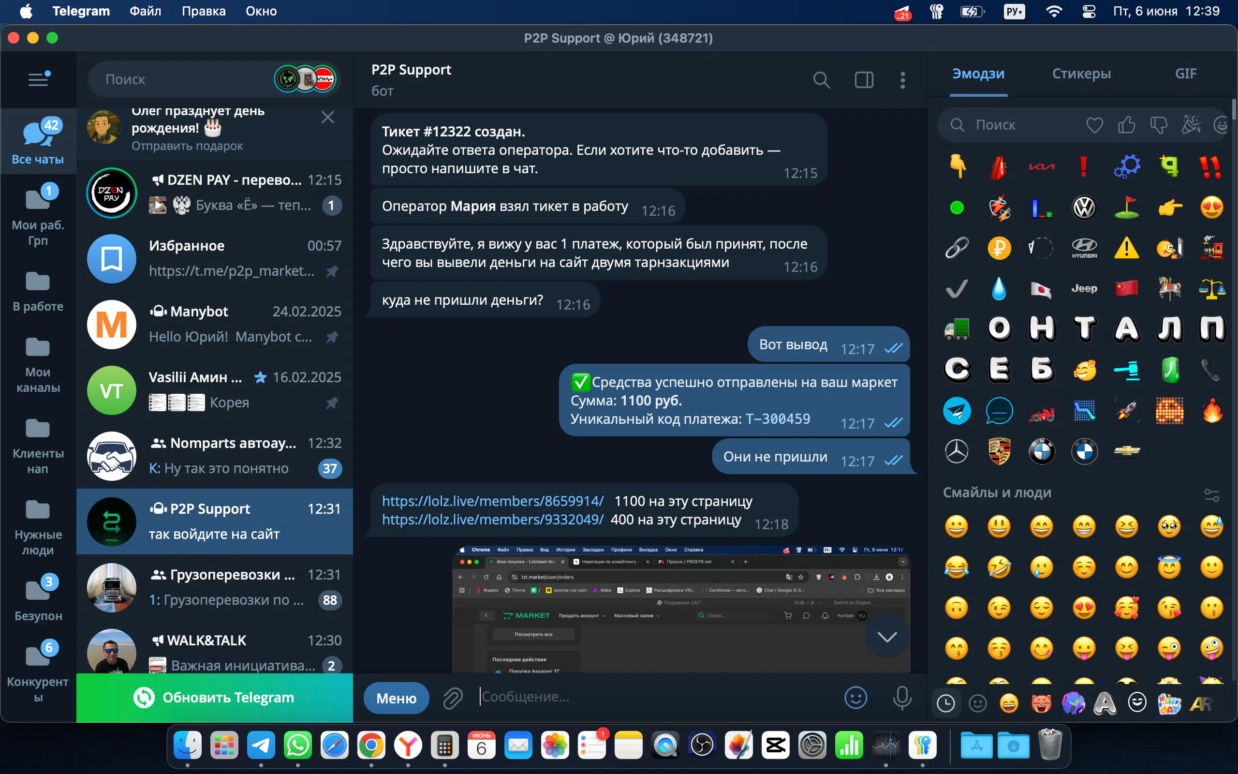The image size is (1238, 774).
Task: Switch to the Стикеры tab
Action: pos(1081,74)
